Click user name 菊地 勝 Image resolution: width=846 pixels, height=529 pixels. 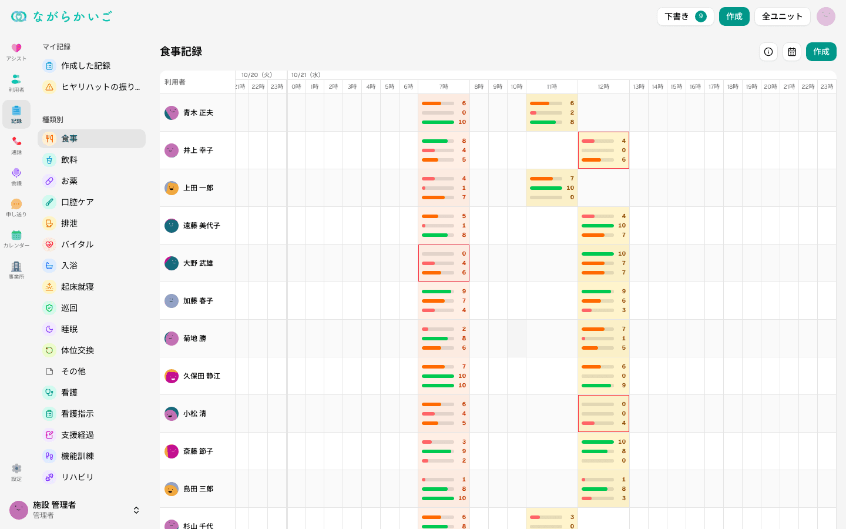(x=194, y=339)
